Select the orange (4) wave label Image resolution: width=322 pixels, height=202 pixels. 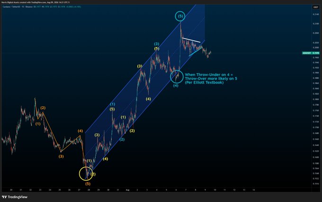(80, 131)
